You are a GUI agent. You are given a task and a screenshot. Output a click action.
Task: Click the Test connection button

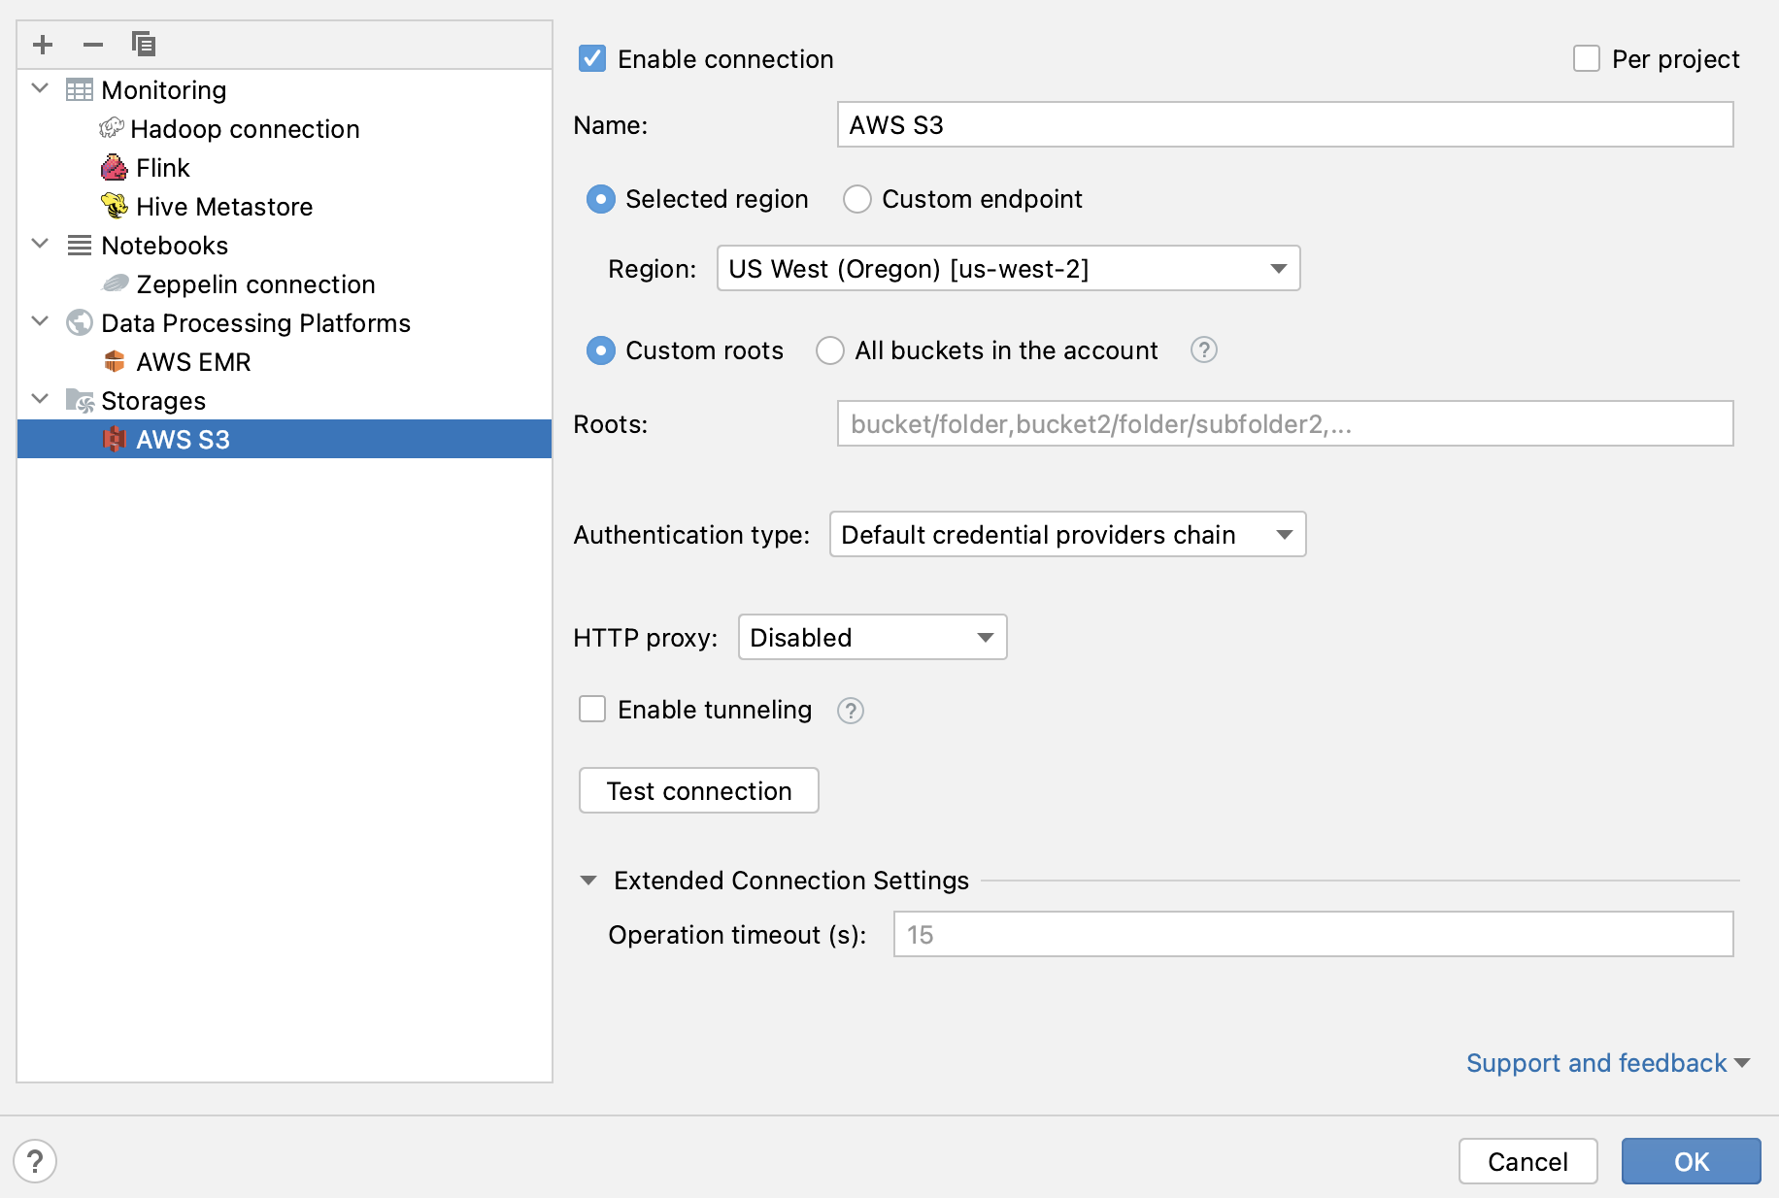point(699,790)
